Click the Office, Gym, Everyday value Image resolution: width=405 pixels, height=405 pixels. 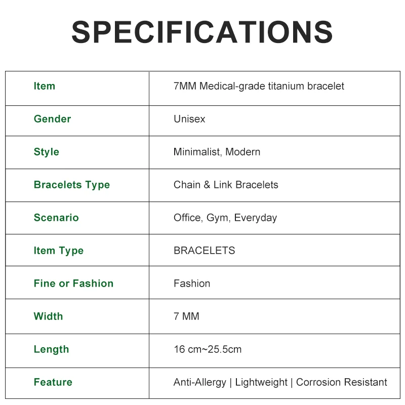click(x=225, y=218)
